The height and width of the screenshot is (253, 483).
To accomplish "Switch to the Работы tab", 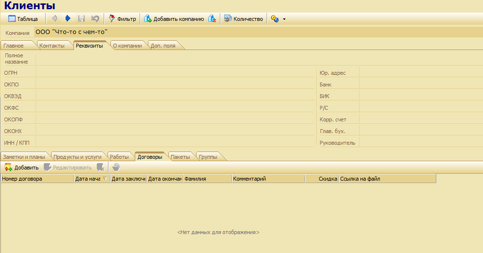I will click(119, 157).
